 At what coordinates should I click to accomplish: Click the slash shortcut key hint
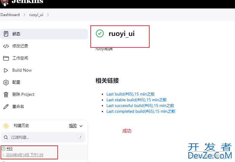(x=80, y=137)
